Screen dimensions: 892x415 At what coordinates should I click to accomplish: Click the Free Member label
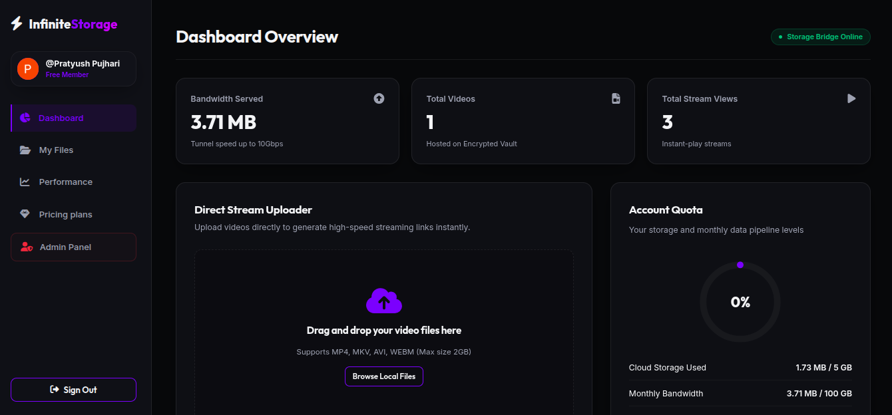tap(67, 75)
